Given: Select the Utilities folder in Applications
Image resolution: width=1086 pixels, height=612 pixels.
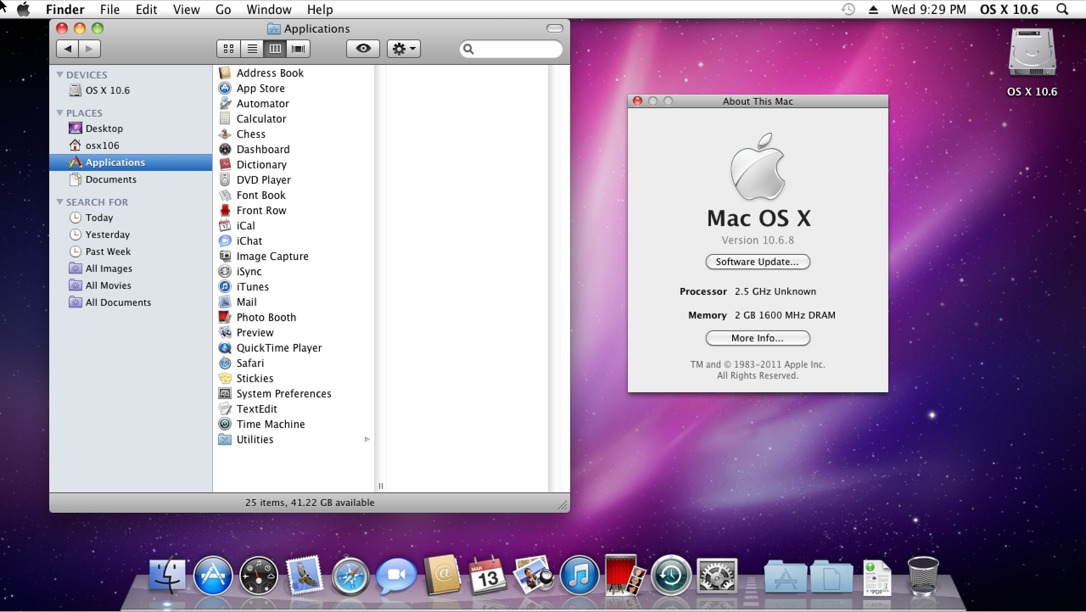Looking at the screenshot, I should tap(254, 439).
